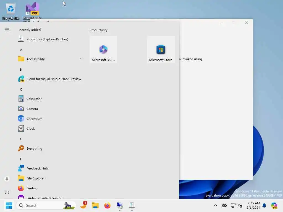Minimize the Properties window behind Start
Screen dimensions: 283x212
(221, 23)
